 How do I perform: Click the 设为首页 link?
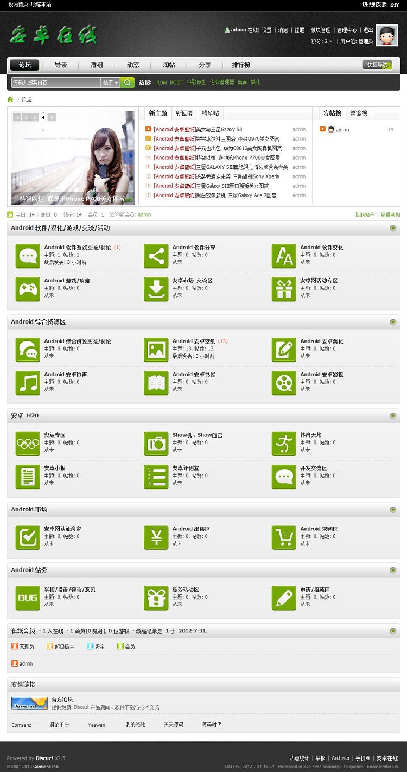[x=18, y=4]
